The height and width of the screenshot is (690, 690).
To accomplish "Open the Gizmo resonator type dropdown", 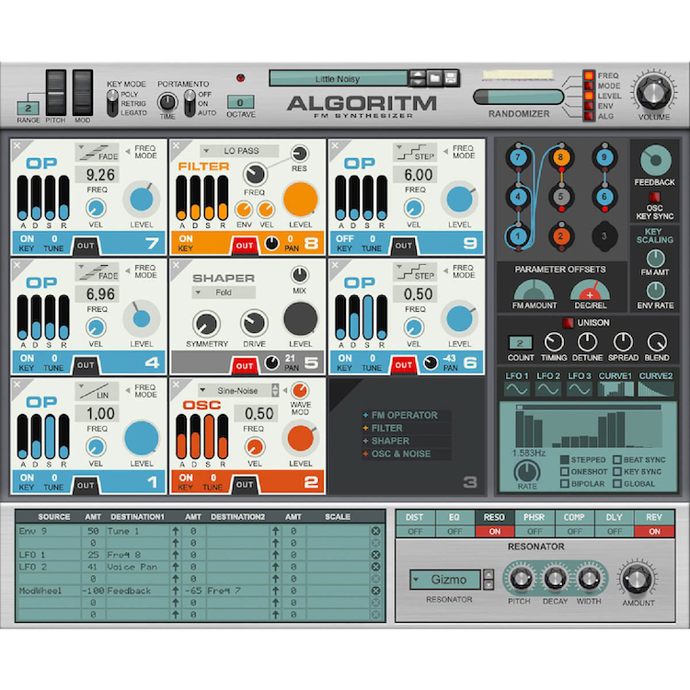I will pyautogui.click(x=445, y=580).
